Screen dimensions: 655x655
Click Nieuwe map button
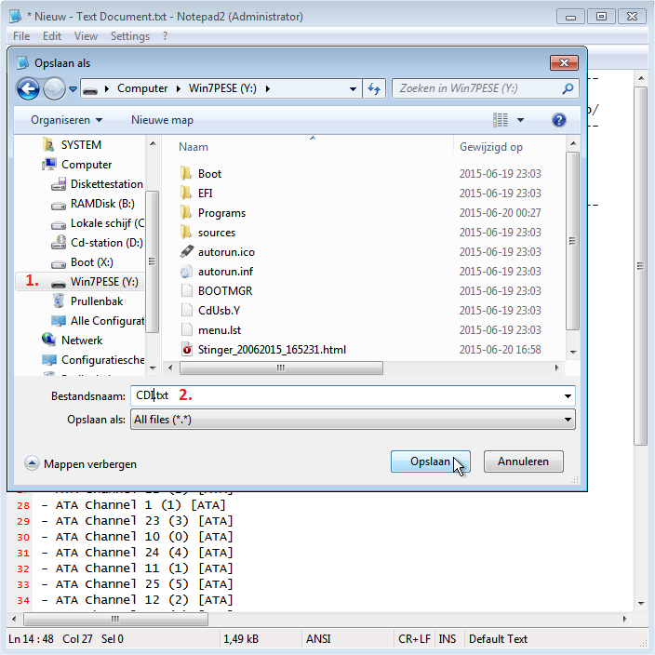point(162,120)
